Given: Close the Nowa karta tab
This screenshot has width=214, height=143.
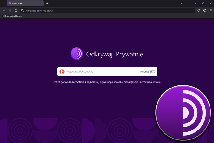Looking at the screenshot, I should (x=41, y=4).
